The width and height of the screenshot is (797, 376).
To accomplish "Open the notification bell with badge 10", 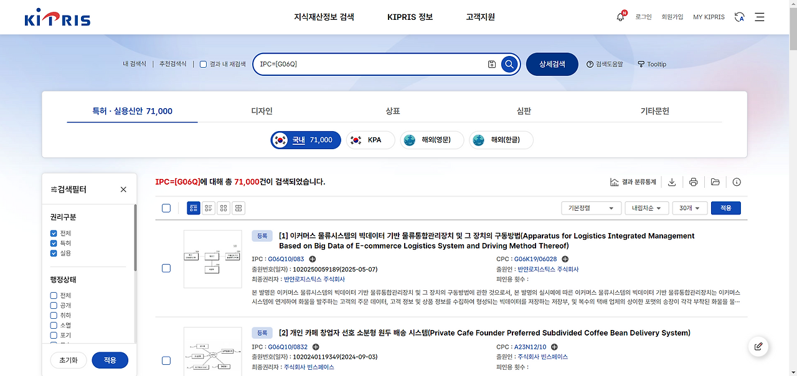I will coord(620,17).
